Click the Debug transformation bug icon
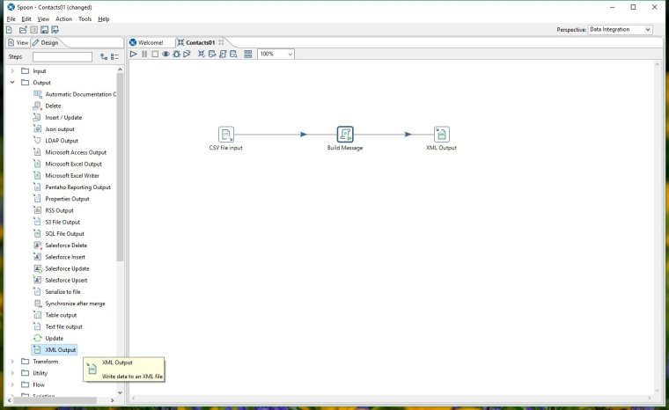The image size is (669, 410). click(x=177, y=54)
